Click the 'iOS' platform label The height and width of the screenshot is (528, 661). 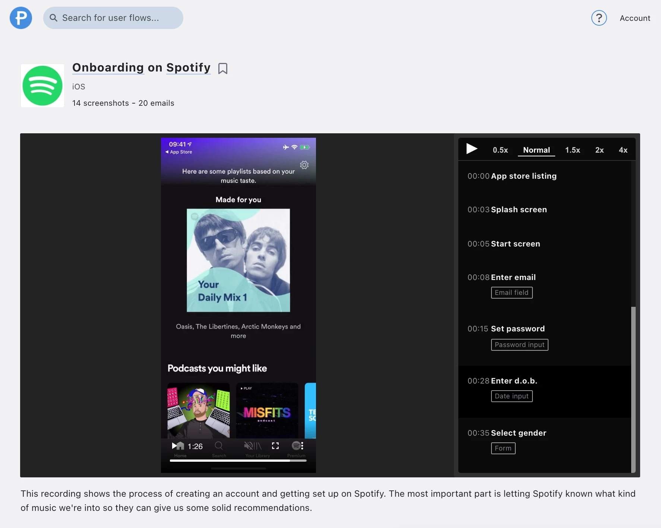(x=79, y=87)
